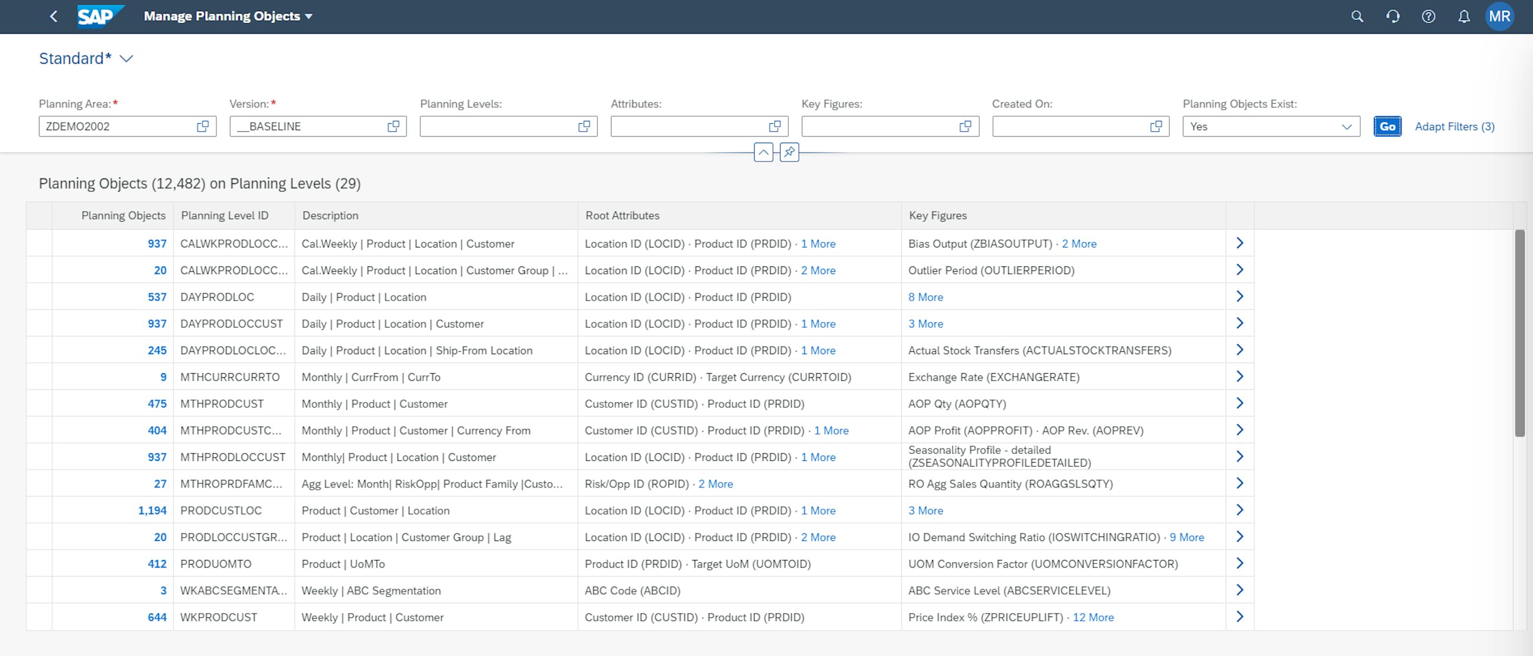Image resolution: width=1533 pixels, height=656 pixels.
Task: Click the collapse filters upward arrow icon
Action: click(x=764, y=151)
